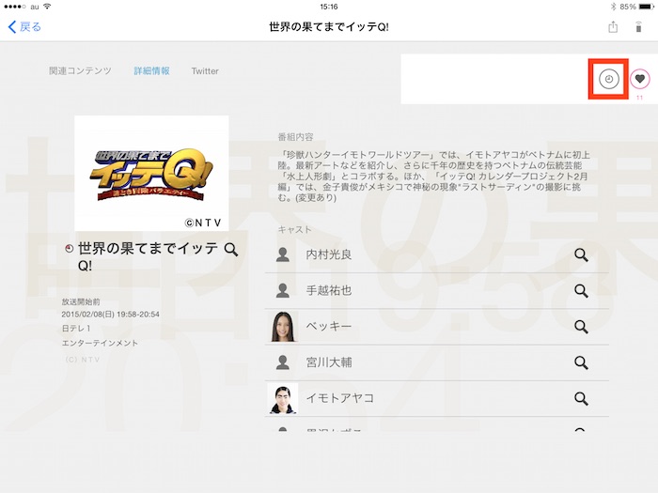
Task: Open the Twitter tab
Action: (205, 70)
